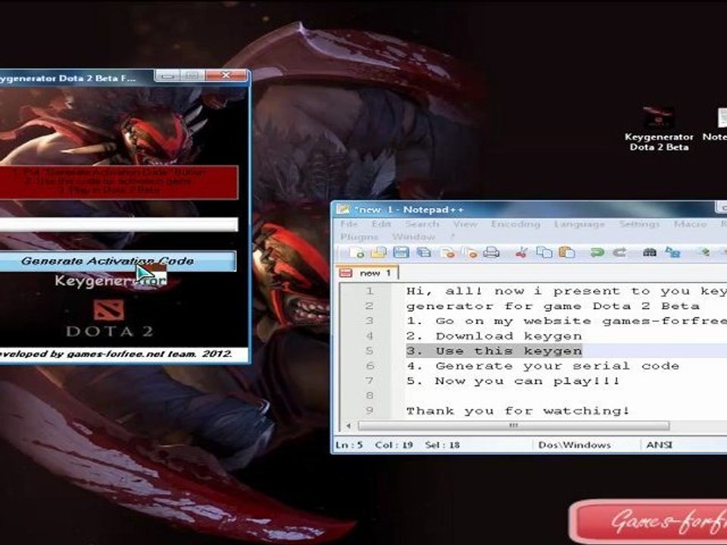Image resolution: width=727 pixels, height=545 pixels.
Task: Click the Keygenerator maximize button
Action: tap(192, 75)
